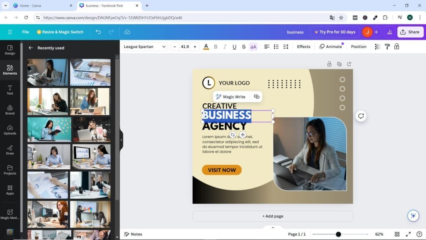The image size is (426, 240).
Task: Open the Elements sidebar panel
Action: (x=10, y=70)
